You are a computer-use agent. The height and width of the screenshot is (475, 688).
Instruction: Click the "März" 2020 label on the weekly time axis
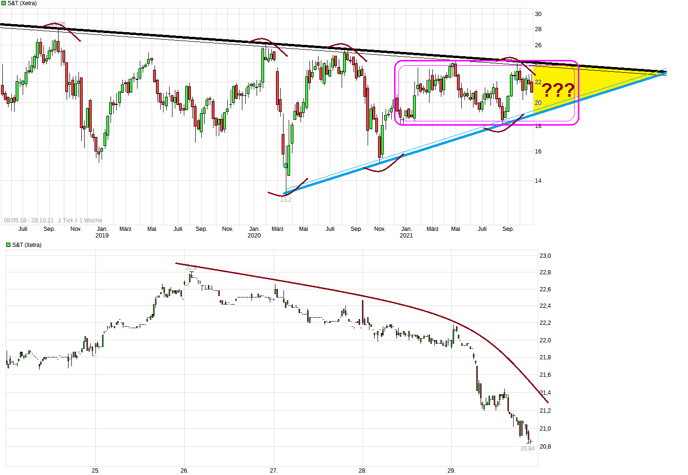277,228
